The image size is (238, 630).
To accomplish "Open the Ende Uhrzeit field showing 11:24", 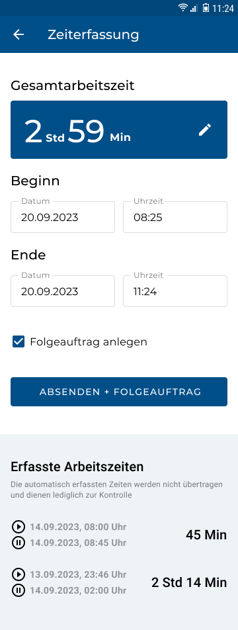I will pos(175,291).
